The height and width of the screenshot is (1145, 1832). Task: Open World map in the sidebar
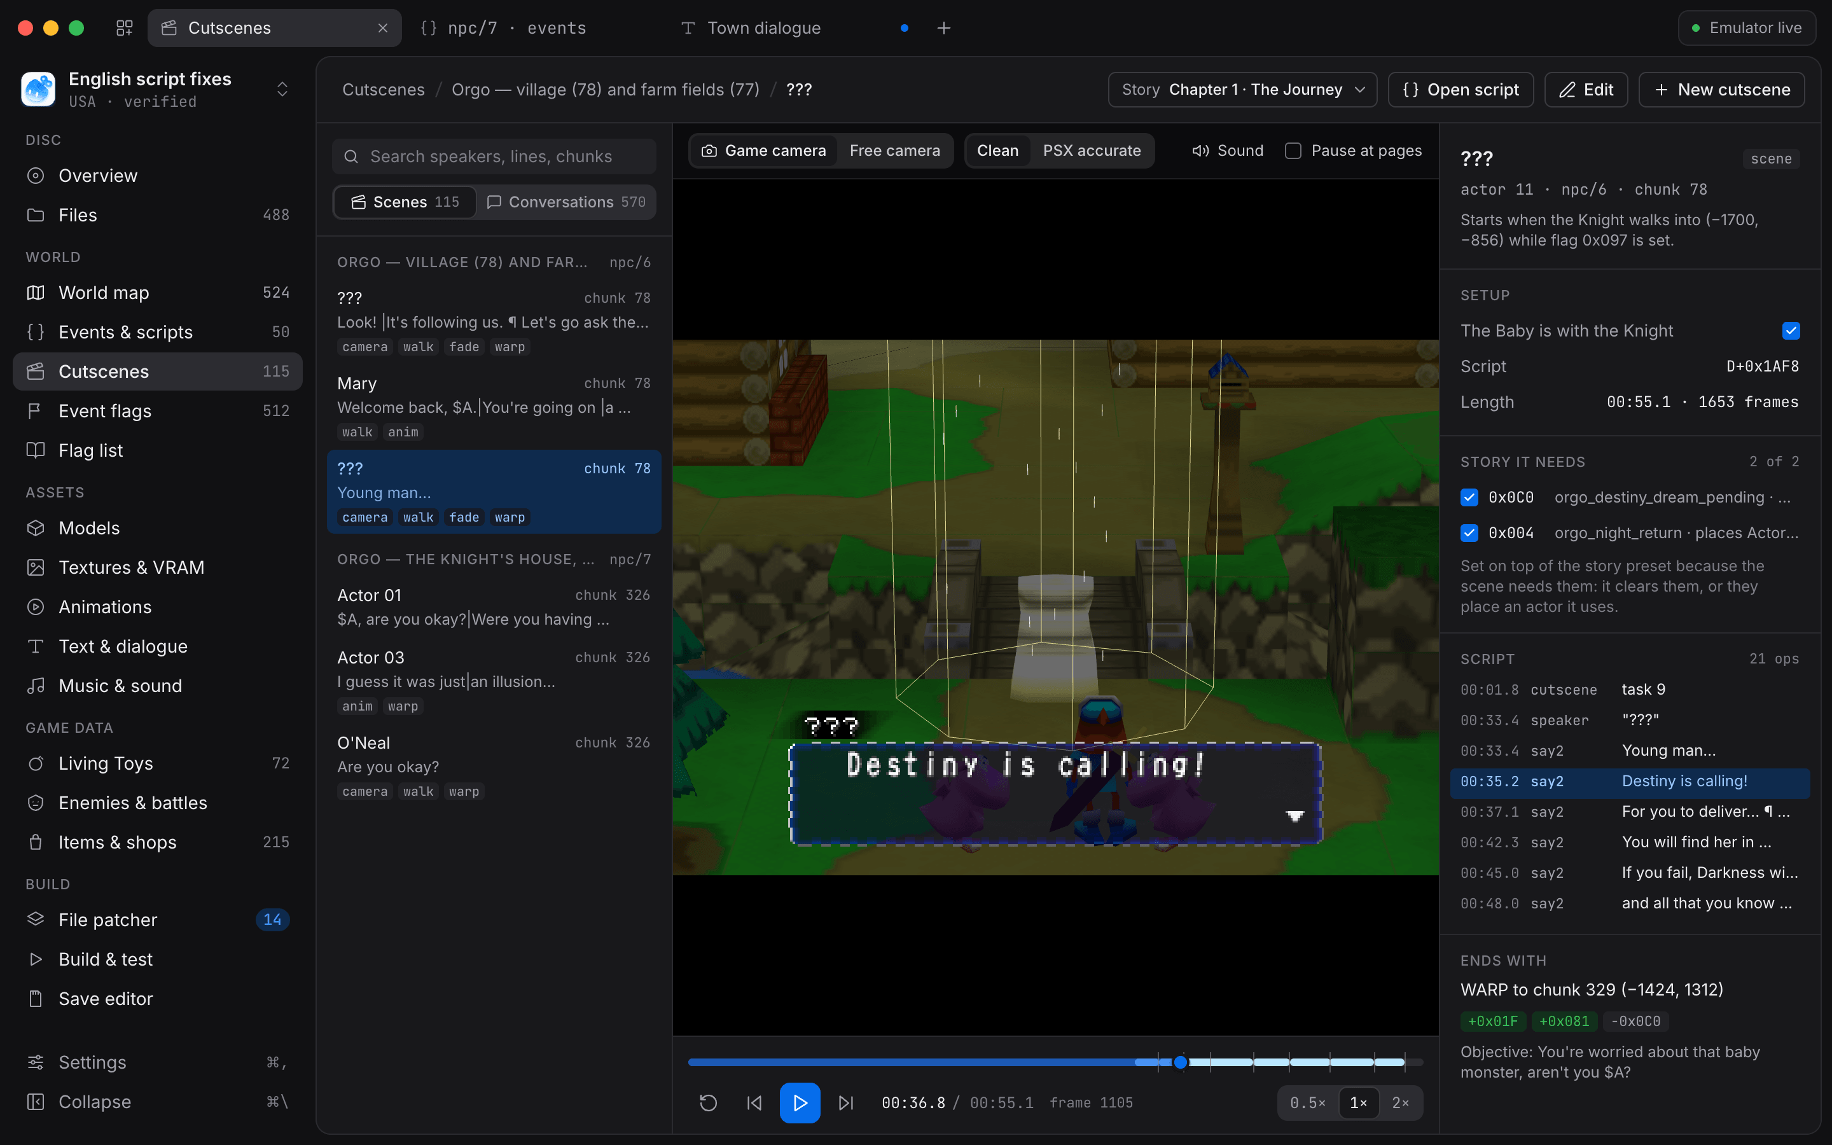pos(158,293)
